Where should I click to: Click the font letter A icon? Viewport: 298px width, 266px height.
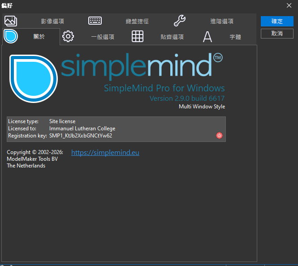(x=207, y=37)
